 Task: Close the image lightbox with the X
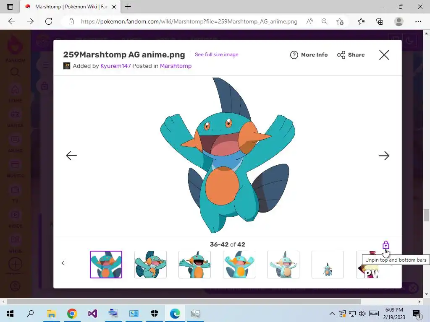(384, 55)
